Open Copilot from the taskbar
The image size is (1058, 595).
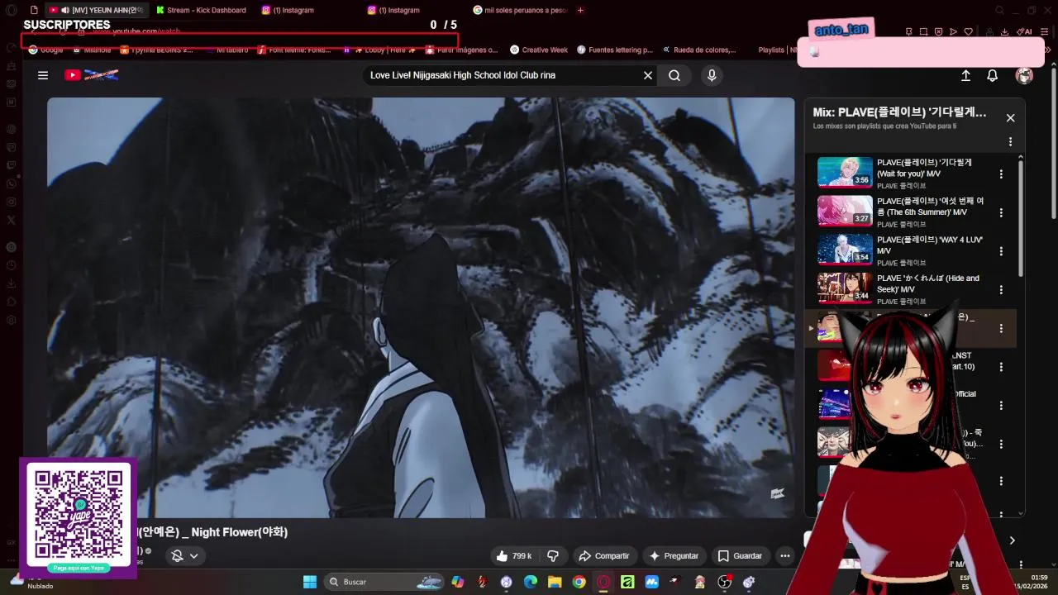click(x=458, y=582)
